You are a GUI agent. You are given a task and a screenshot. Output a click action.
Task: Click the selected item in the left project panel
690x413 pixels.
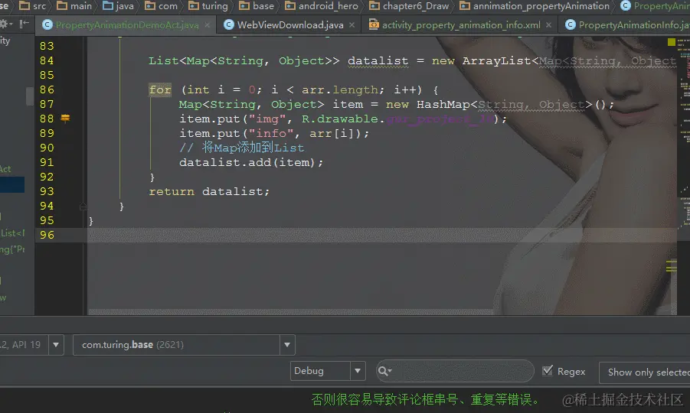pyautogui.click(x=12, y=184)
